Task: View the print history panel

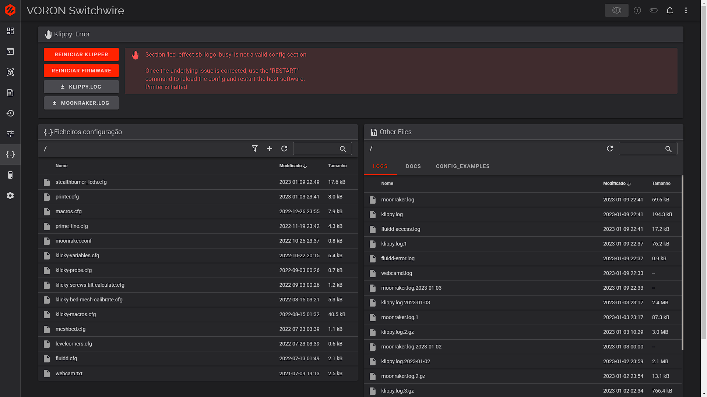Action: 10,113
